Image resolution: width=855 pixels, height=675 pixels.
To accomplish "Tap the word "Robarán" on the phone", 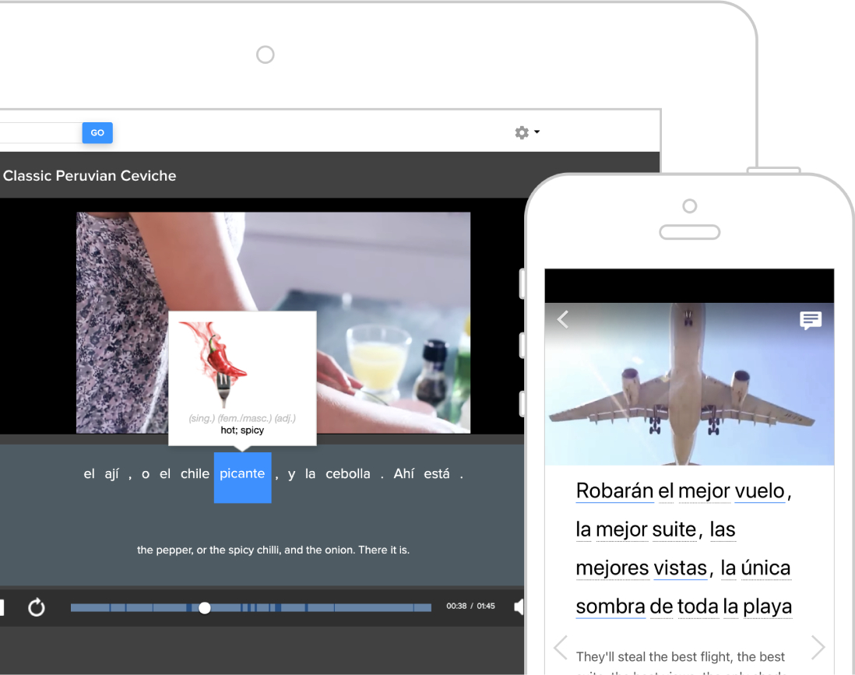I will [614, 491].
